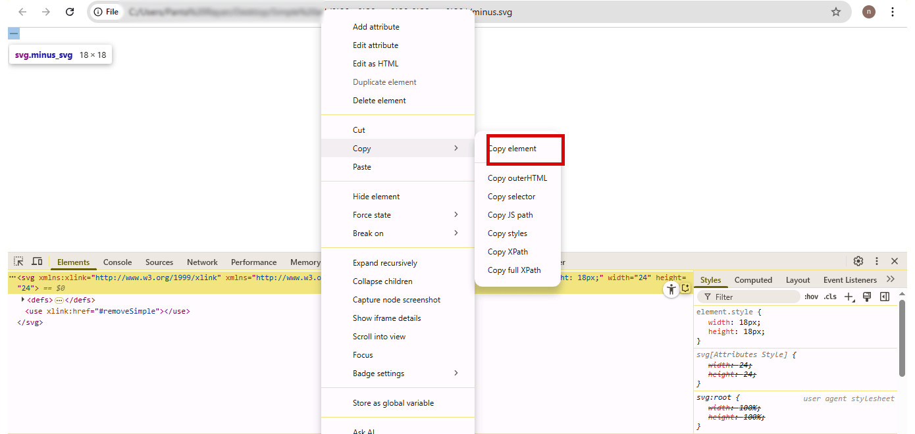Expand the defs node in DOM tree
This screenshot has height=434, width=915.
point(24,300)
